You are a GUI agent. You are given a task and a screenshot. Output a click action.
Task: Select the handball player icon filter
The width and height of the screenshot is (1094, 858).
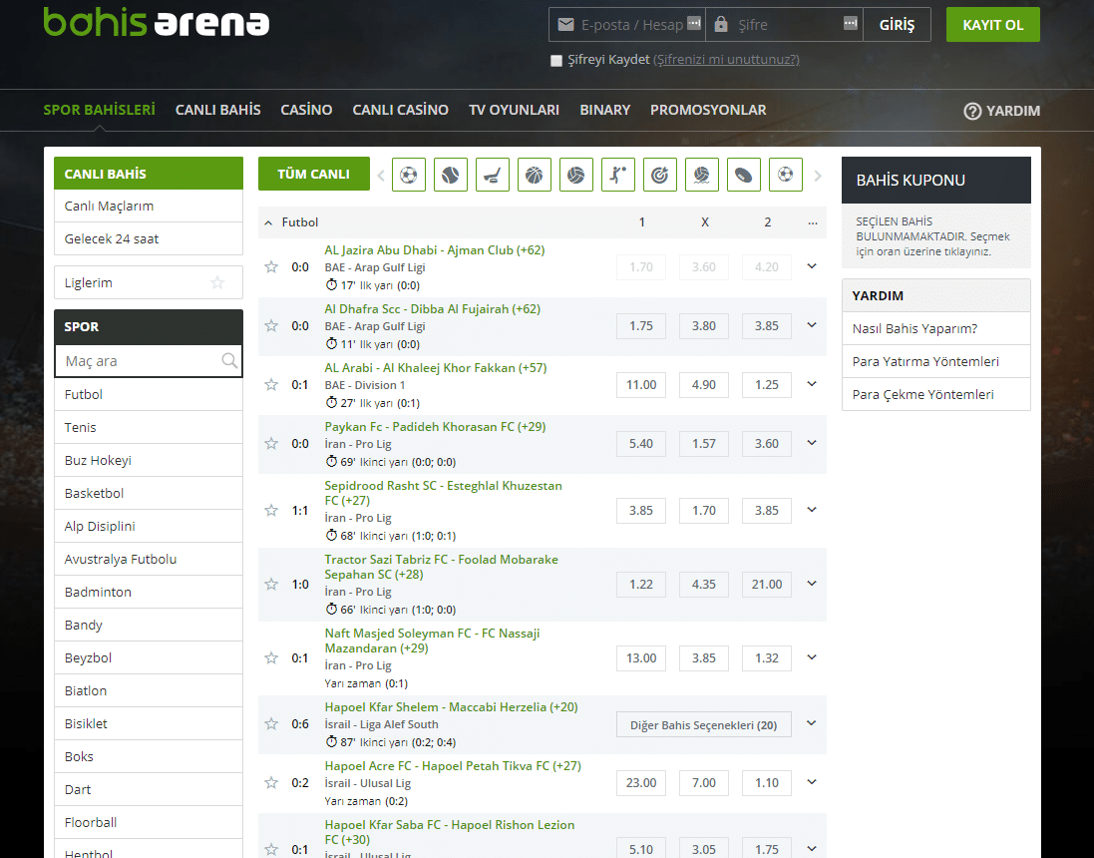pyautogui.click(x=618, y=175)
